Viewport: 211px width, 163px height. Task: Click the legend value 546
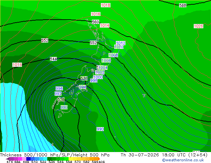pyautogui.click(x=61, y=162)
